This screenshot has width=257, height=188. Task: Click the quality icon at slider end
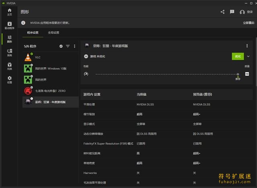click(247, 74)
